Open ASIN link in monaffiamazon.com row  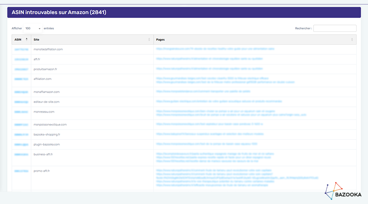(21, 92)
